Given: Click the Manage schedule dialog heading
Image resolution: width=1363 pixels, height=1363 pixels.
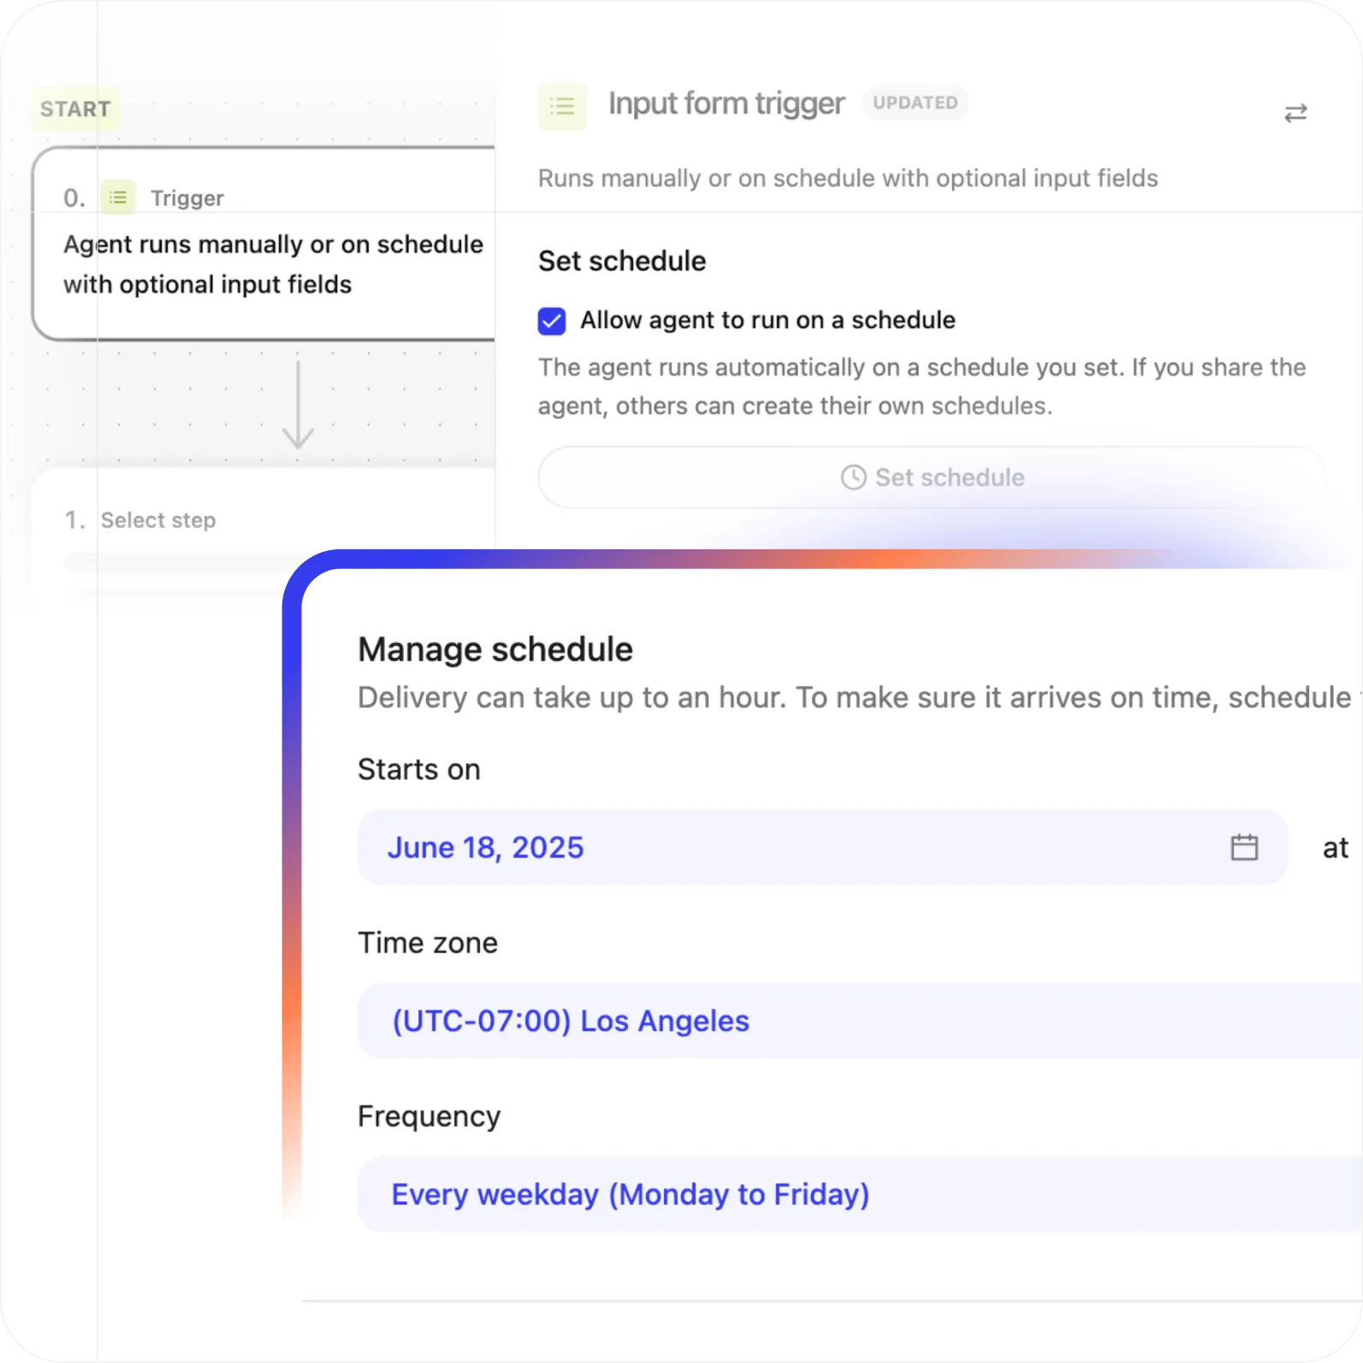Looking at the screenshot, I should pyautogui.click(x=495, y=649).
